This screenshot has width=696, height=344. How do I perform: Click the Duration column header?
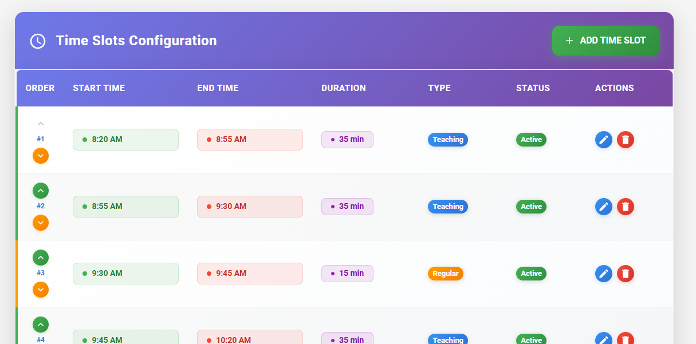click(x=343, y=88)
